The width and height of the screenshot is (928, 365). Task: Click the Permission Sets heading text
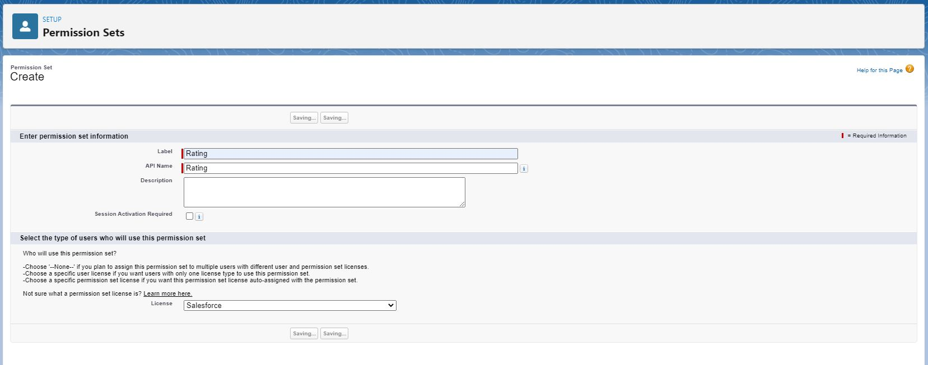(x=83, y=32)
